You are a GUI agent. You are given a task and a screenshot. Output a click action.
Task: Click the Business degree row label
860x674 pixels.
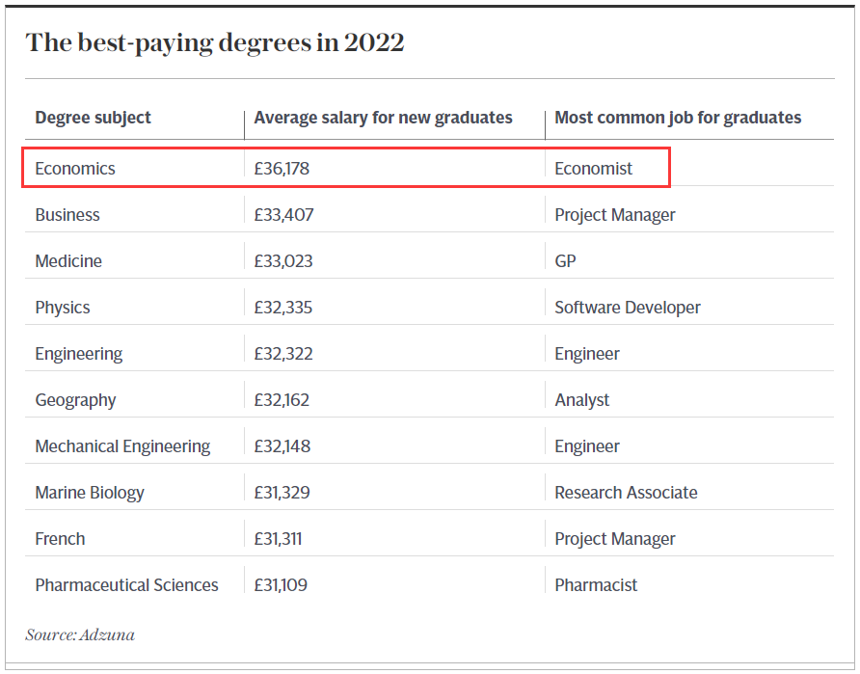coord(67,215)
